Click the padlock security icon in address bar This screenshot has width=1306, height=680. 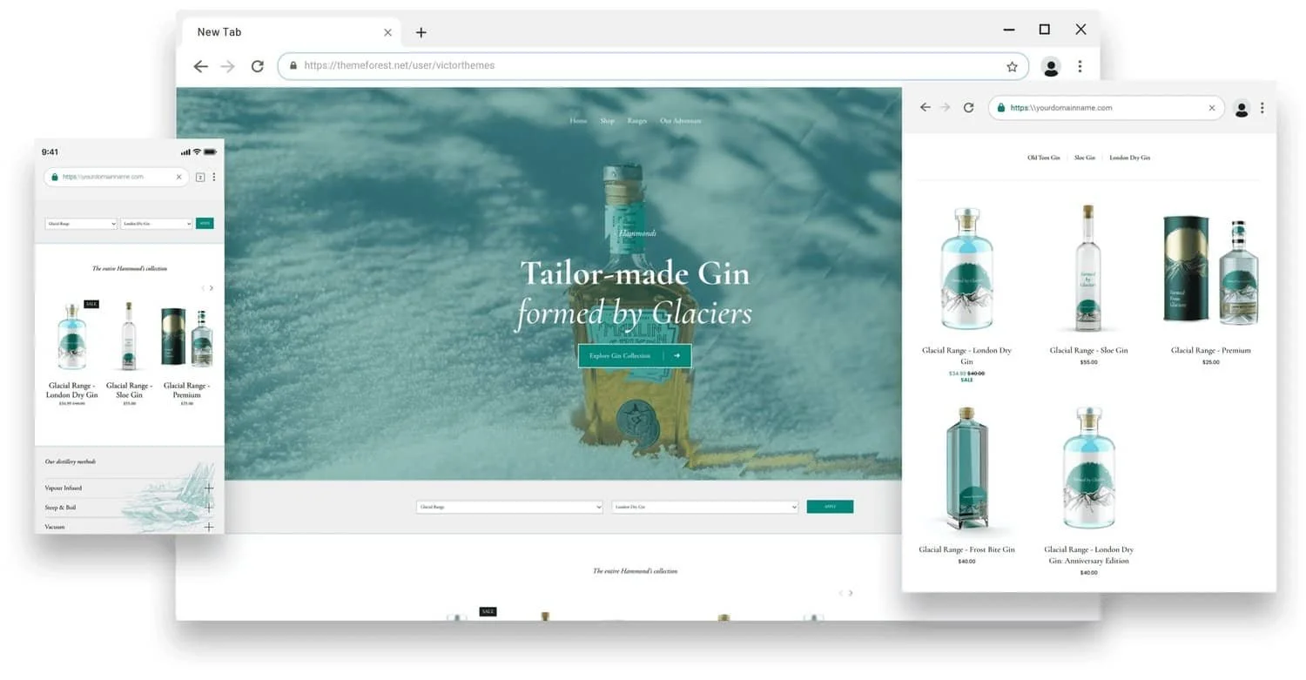click(293, 65)
